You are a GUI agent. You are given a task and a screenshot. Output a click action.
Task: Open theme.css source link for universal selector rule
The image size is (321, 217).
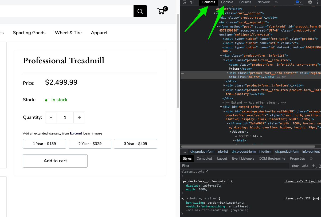(x=302, y=198)
